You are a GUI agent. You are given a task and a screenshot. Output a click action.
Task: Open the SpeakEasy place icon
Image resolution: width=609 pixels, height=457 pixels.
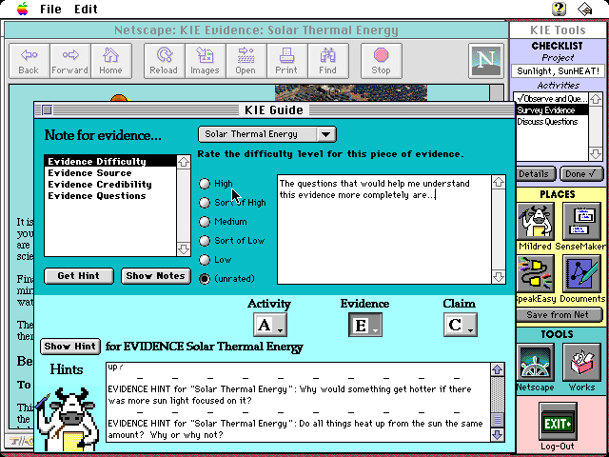click(x=535, y=274)
